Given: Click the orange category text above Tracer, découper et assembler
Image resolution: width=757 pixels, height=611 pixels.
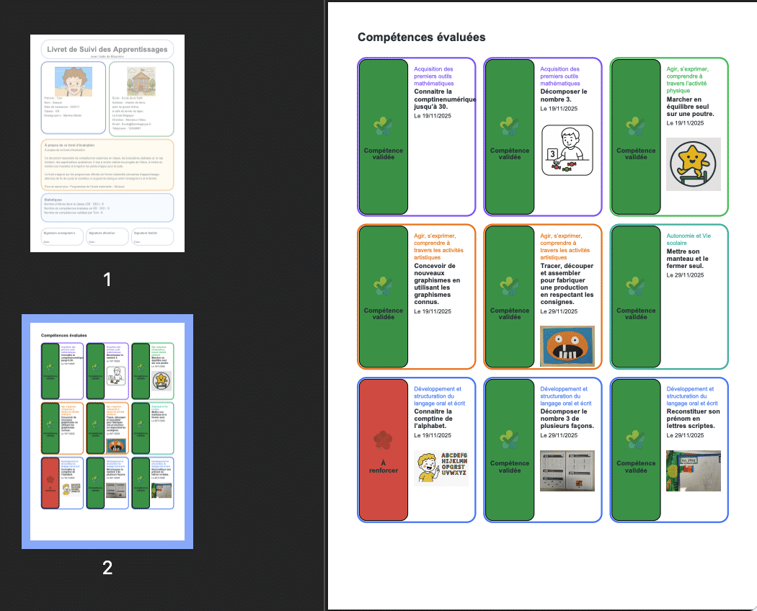Looking at the screenshot, I should (x=565, y=246).
